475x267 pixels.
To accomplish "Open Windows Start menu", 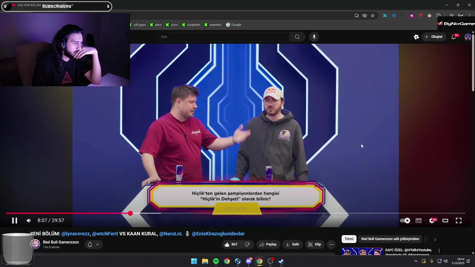I will [x=194, y=261].
